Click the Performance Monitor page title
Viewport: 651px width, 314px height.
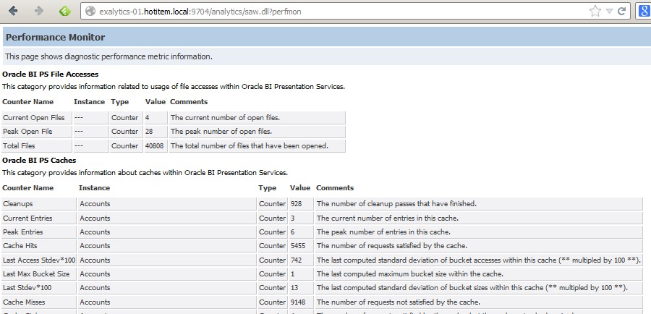tap(56, 37)
